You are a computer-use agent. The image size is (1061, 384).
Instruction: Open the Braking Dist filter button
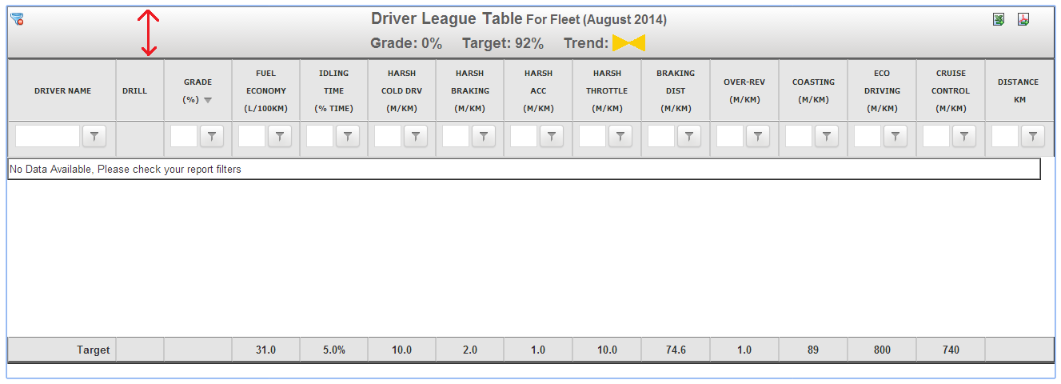(x=688, y=137)
